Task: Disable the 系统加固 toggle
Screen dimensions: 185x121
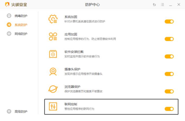Action: (169, 22)
